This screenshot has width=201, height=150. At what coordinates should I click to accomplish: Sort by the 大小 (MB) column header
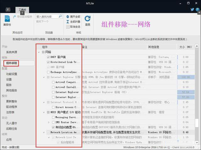186,47
